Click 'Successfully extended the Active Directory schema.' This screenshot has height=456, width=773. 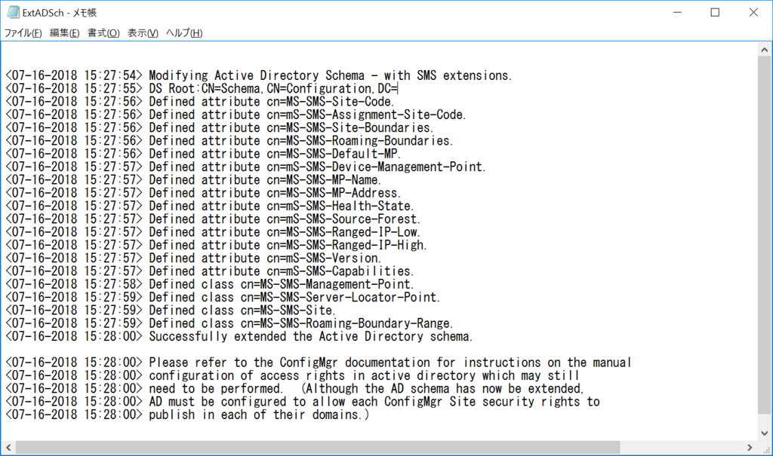click(x=311, y=336)
